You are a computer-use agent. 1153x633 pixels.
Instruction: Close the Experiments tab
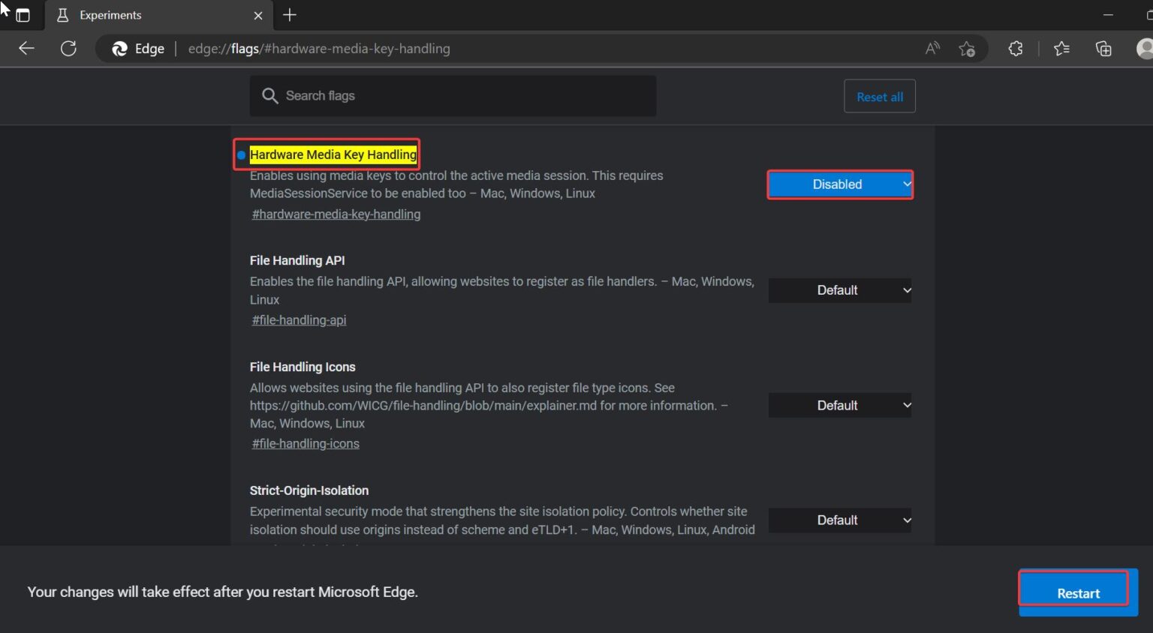point(258,15)
